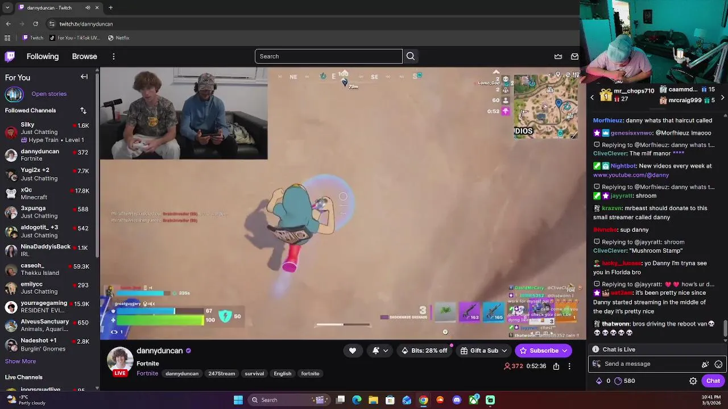The image size is (728, 409).
Task: Show More followed channels
Action: [x=20, y=361]
